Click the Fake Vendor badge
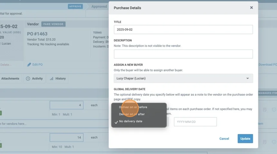The image size is (277, 154). click(53, 24)
